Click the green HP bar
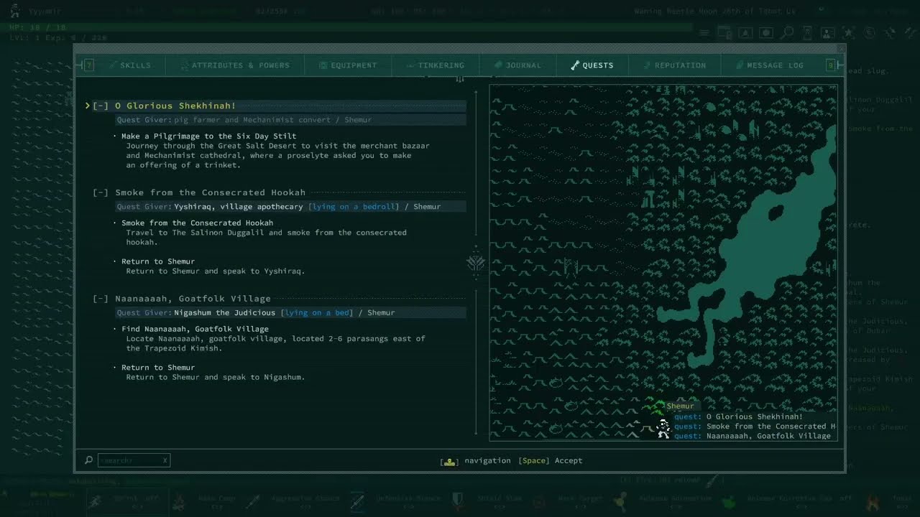Viewport: 920px width, 517px height. point(350,27)
